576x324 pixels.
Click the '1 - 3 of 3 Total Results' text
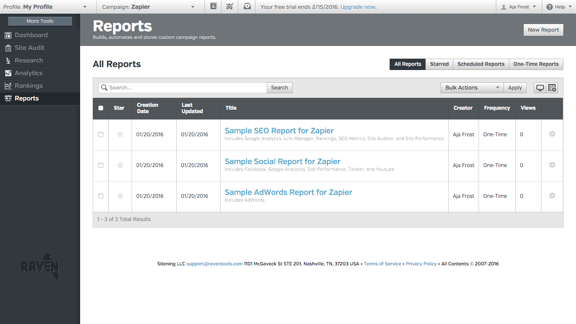124,219
